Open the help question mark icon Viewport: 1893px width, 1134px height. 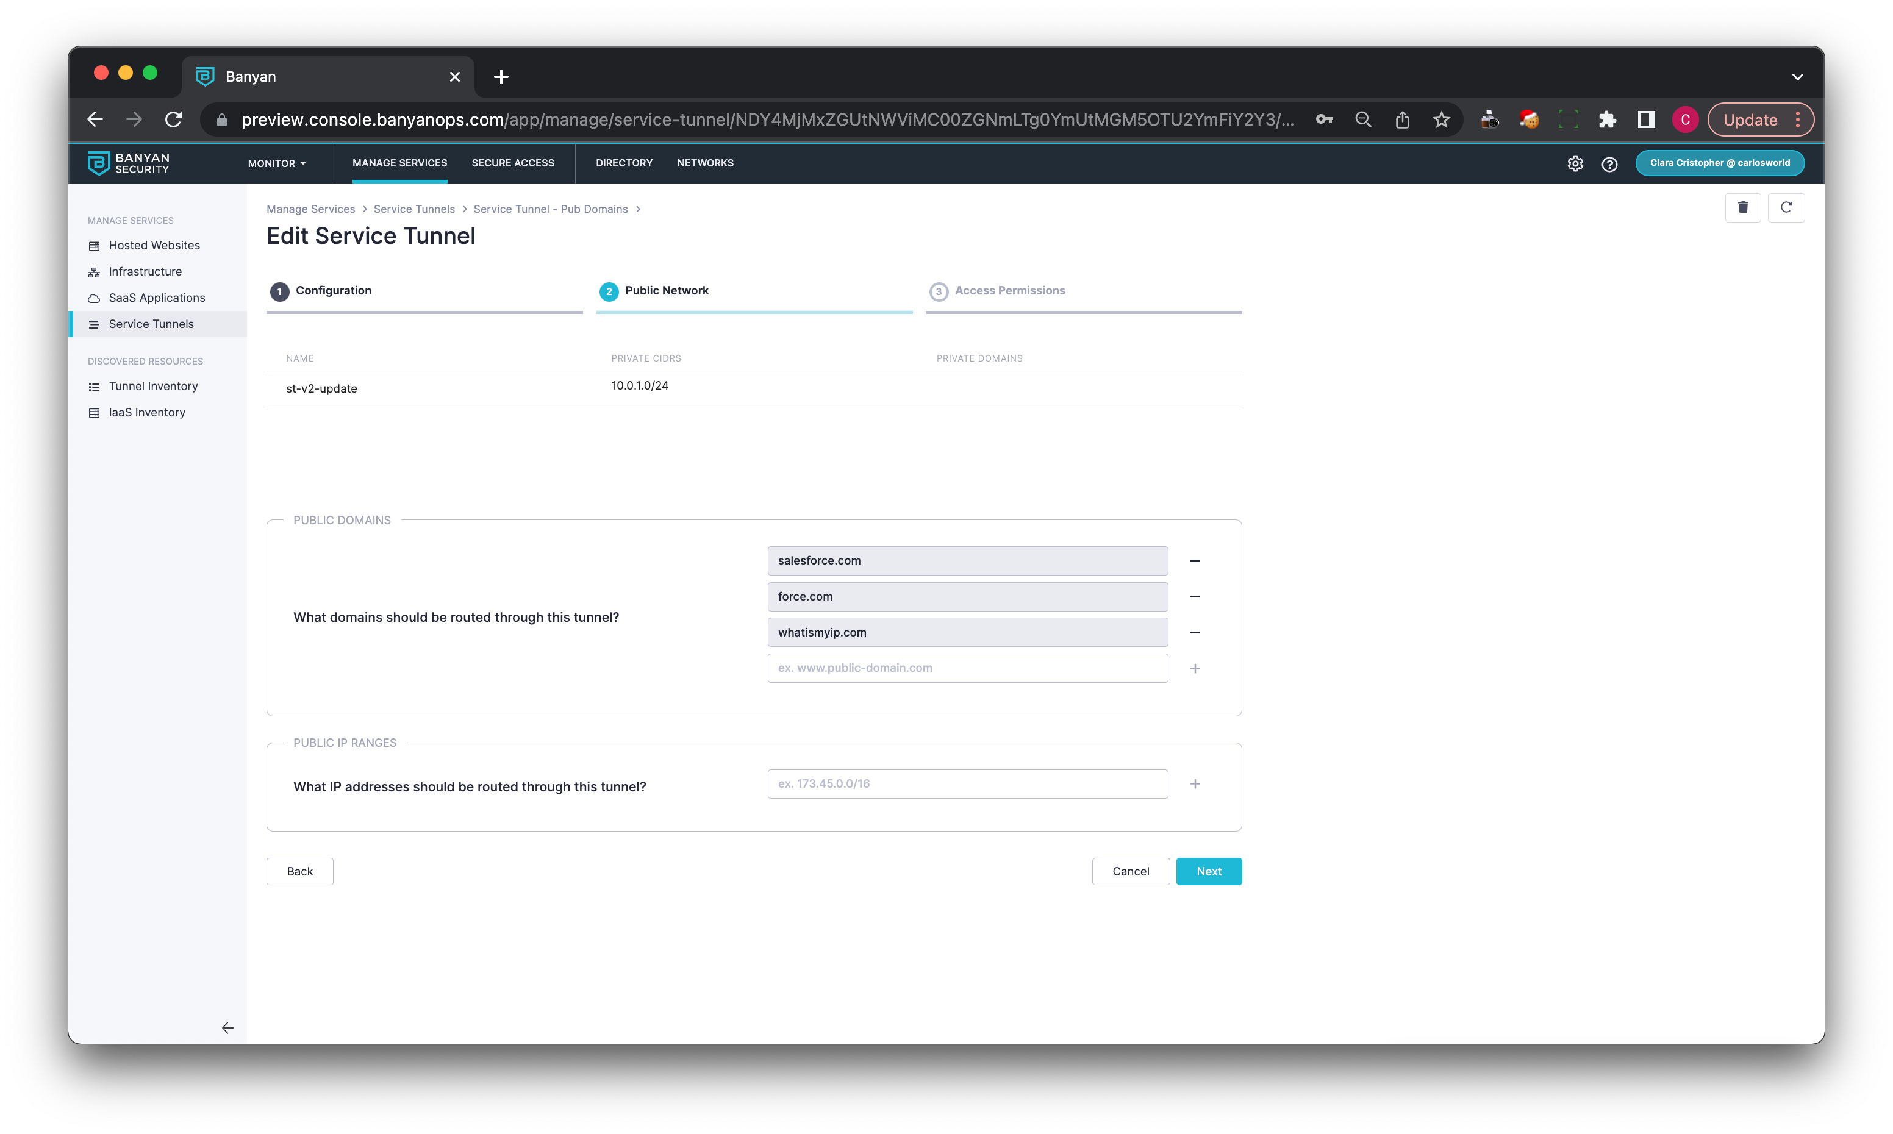click(1609, 163)
